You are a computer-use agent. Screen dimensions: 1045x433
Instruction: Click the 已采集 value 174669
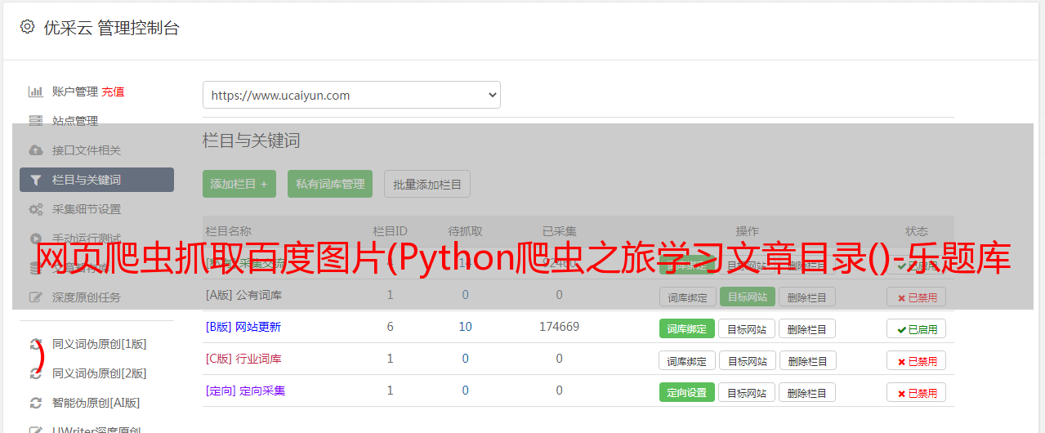[559, 327]
